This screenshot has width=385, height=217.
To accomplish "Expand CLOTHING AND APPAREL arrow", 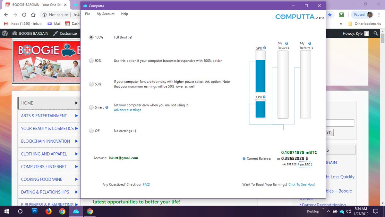I will coord(76,154).
